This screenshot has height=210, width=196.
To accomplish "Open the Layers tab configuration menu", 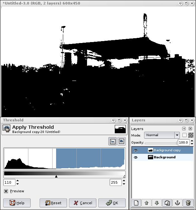I will 184,129.
